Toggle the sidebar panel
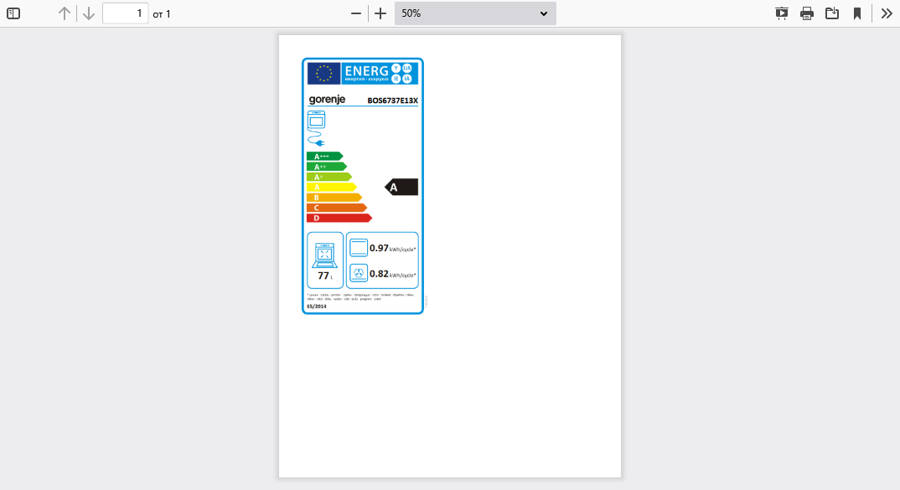Viewport: 900px width, 490px height. tap(13, 13)
